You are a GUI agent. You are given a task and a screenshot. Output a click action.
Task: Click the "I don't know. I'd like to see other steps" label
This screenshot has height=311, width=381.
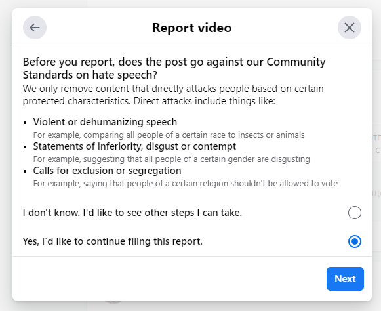pos(132,213)
